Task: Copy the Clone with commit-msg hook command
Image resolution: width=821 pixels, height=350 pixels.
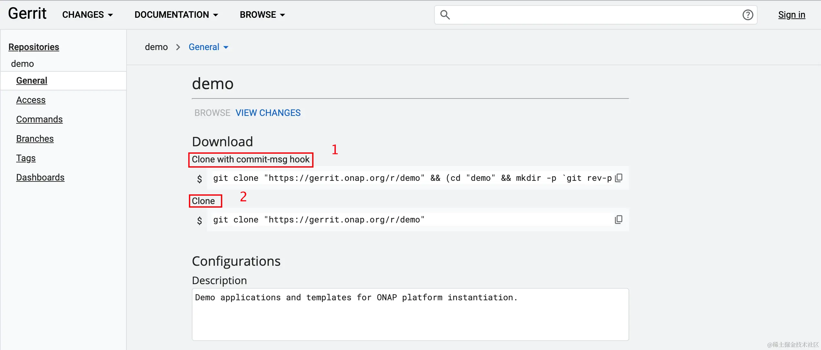Action: (x=618, y=178)
